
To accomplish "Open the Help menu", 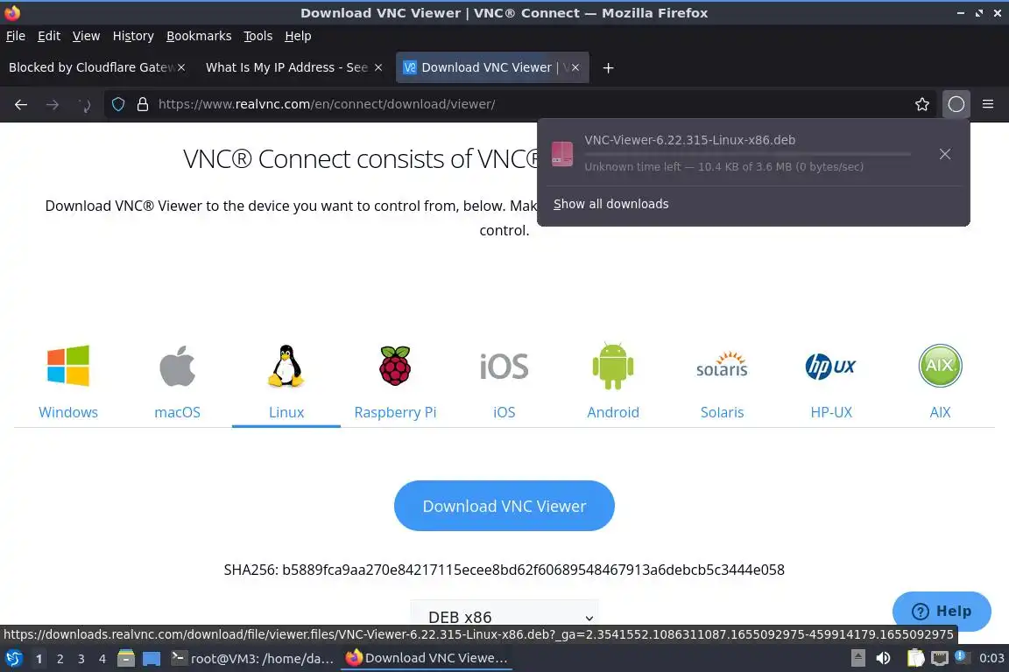I will coord(298,36).
